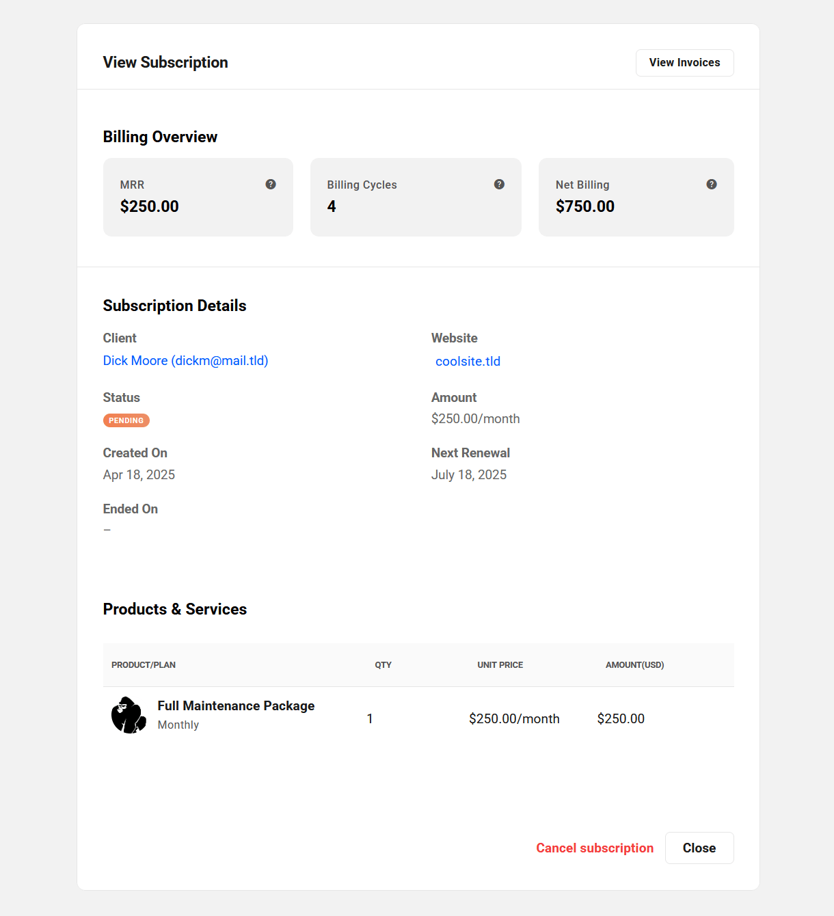Click the QTY column header
834x916 pixels.
pyautogui.click(x=383, y=665)
